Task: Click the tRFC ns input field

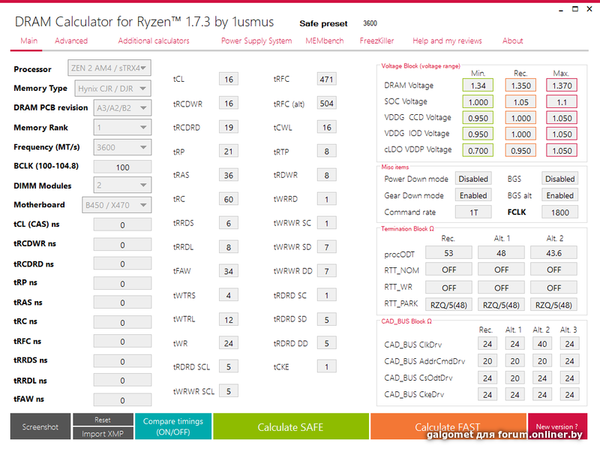Action: [x=122, y=342]
